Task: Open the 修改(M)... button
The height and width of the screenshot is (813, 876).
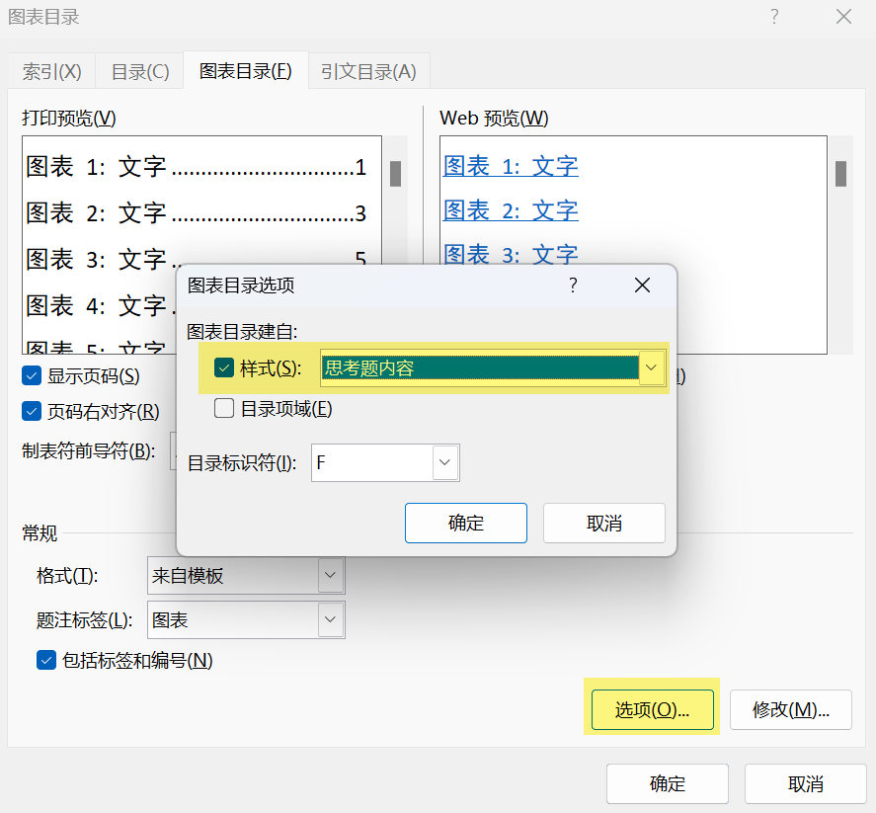Action: [790, 709]
